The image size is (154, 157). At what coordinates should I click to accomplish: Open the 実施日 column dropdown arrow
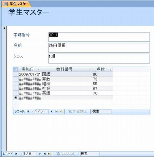coord(38,70)
